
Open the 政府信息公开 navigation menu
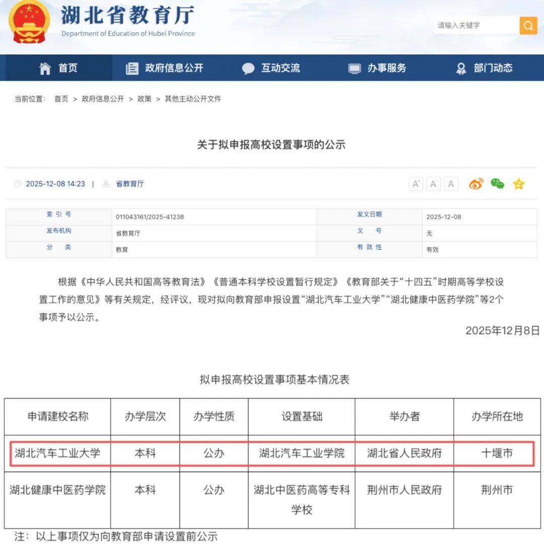click(x=165, y=68)
